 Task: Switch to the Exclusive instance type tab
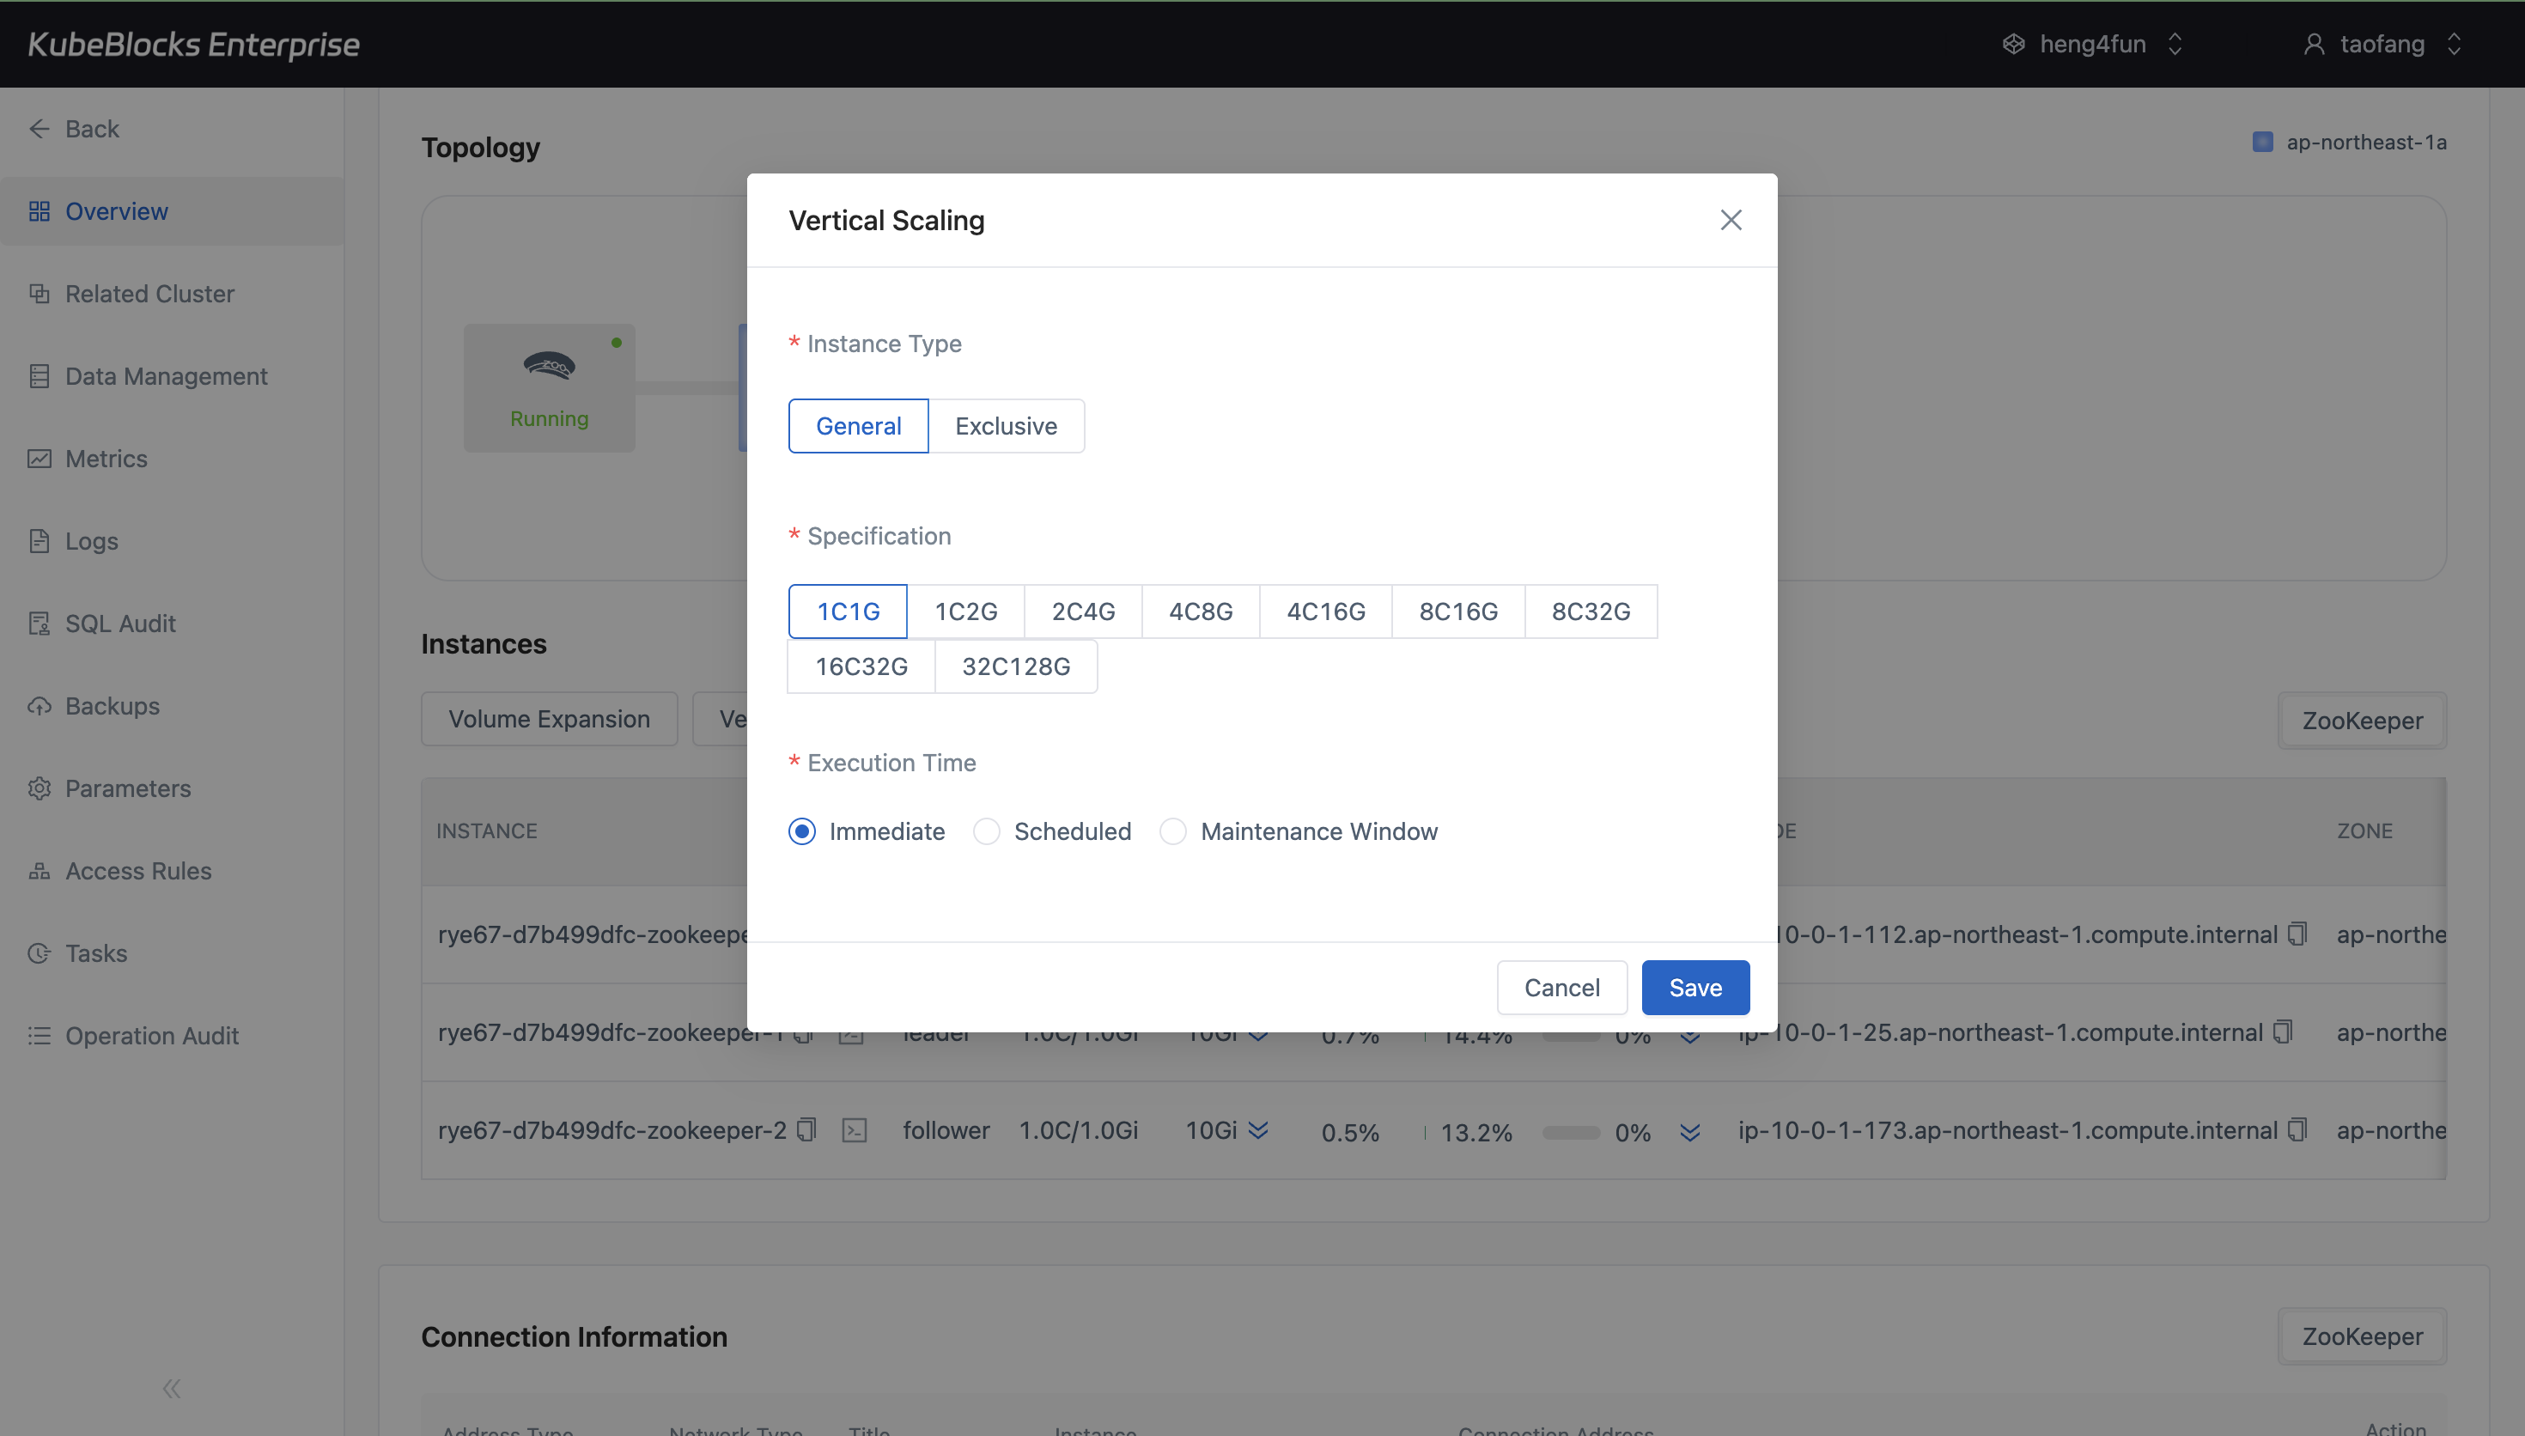click(1005, 425)
